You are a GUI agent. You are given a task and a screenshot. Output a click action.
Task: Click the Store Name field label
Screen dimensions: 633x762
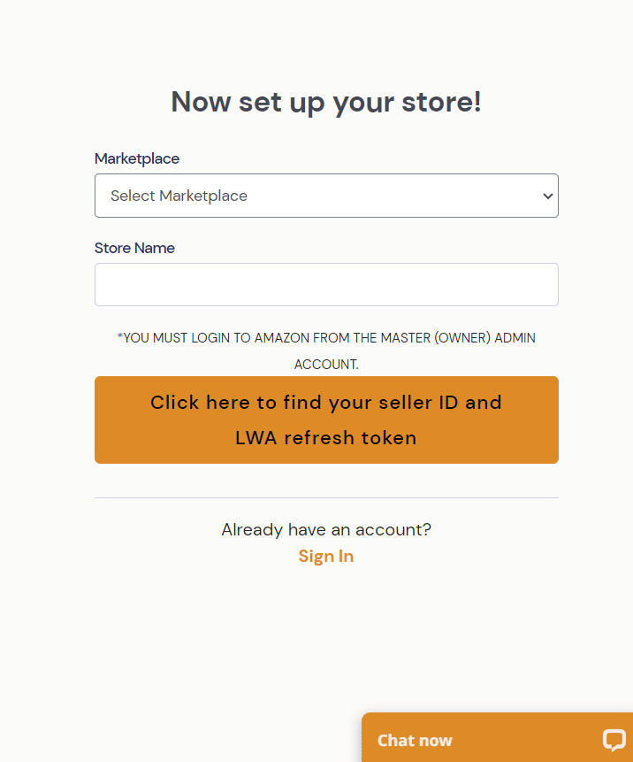tap(134, 248)
